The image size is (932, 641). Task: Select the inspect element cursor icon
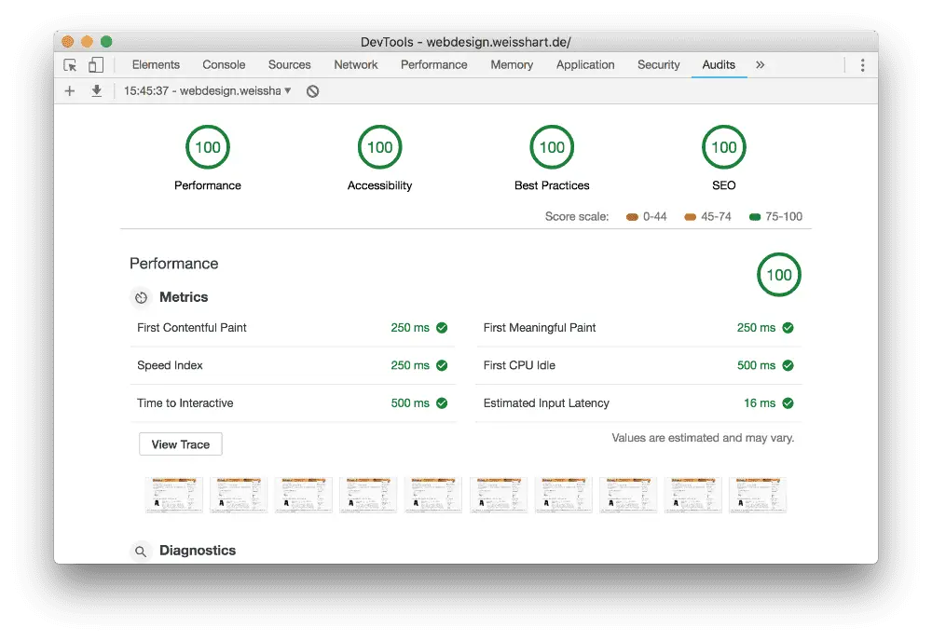coord(70,65)
